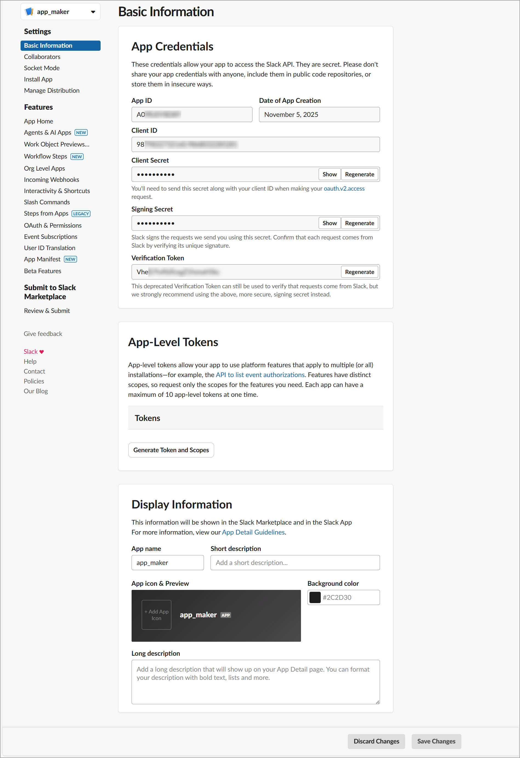Click Generate Token and Scopes button
Screen dimensions: 520x758
click(171, 450)
